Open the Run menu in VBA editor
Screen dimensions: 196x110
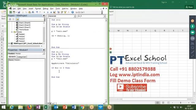pyautogui.click(x=52, y=9)
